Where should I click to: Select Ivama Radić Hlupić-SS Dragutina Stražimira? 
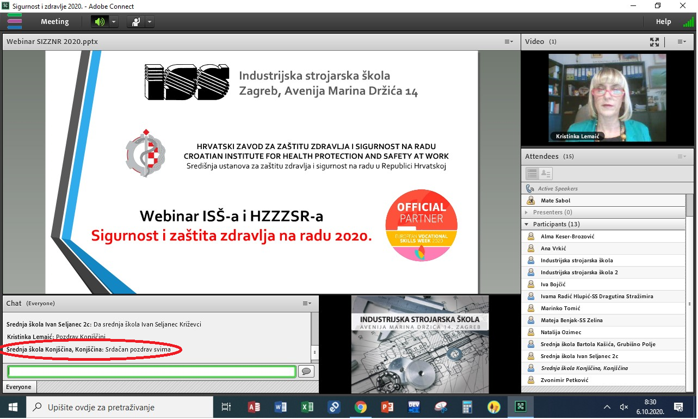603,297
